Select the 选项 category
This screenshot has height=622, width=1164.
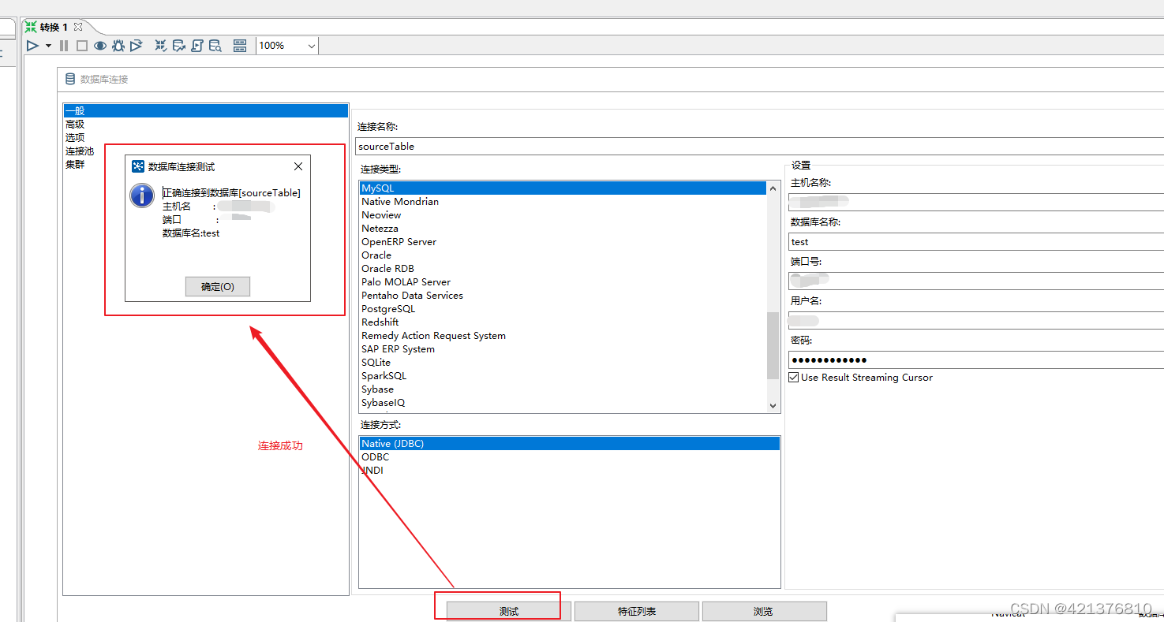pyautogui.click(x=75, y=137)
